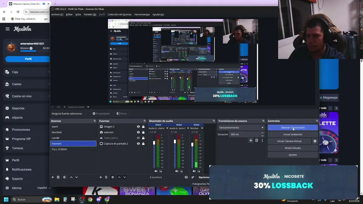Add a new source in Fuentes panel
The height and width of the screenshot is (204, 363).
pos(101,177)
